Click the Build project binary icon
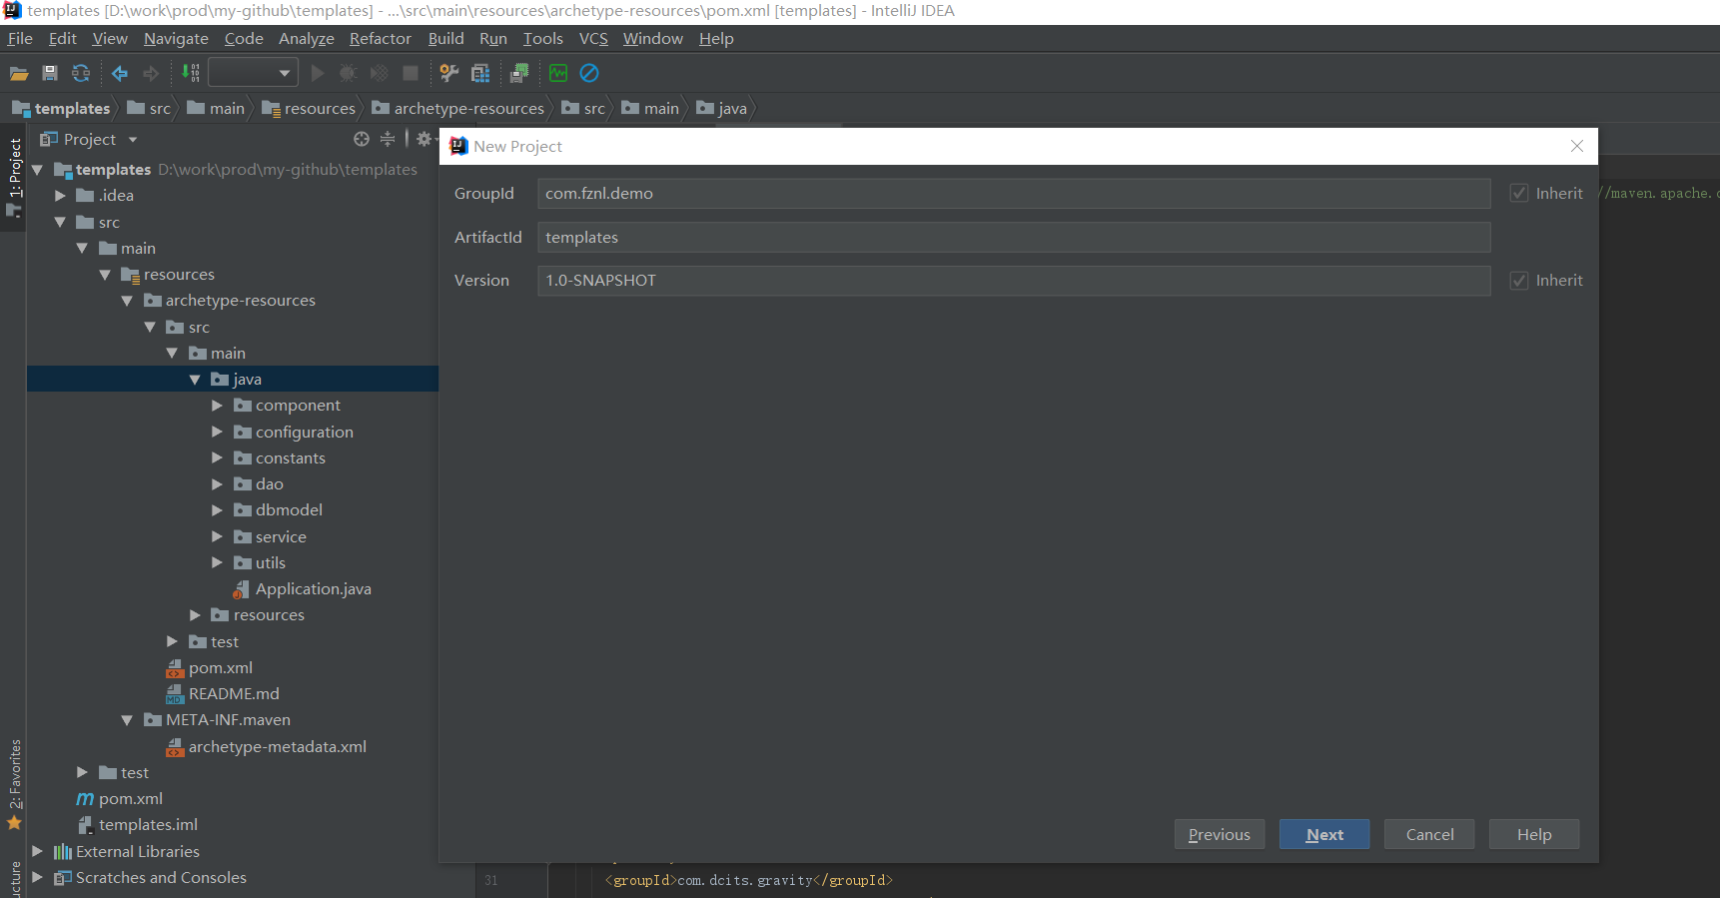The image size is (1720, 898). [x=190, y=73]
